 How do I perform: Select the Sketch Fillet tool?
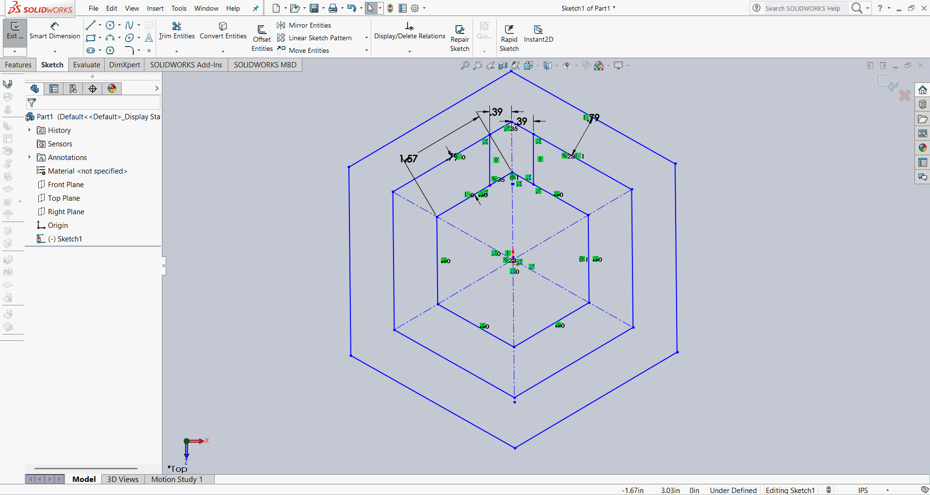pyautogui.click(x=129, y=50)
